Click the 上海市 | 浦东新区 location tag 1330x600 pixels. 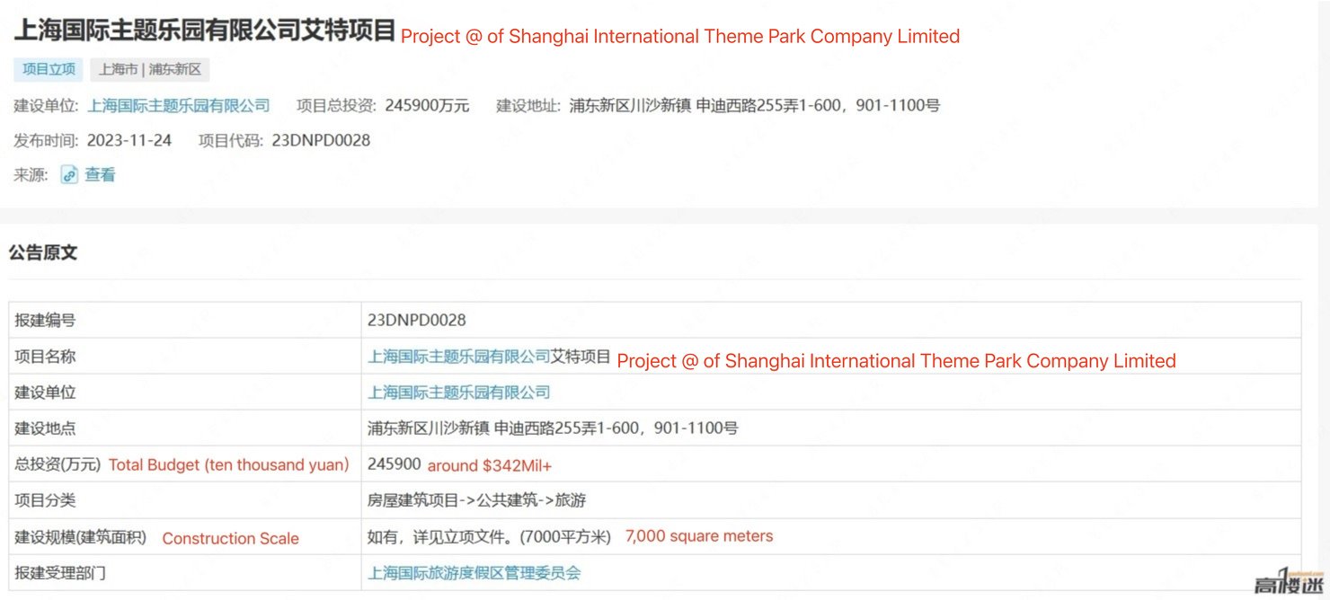pos(149,69)
